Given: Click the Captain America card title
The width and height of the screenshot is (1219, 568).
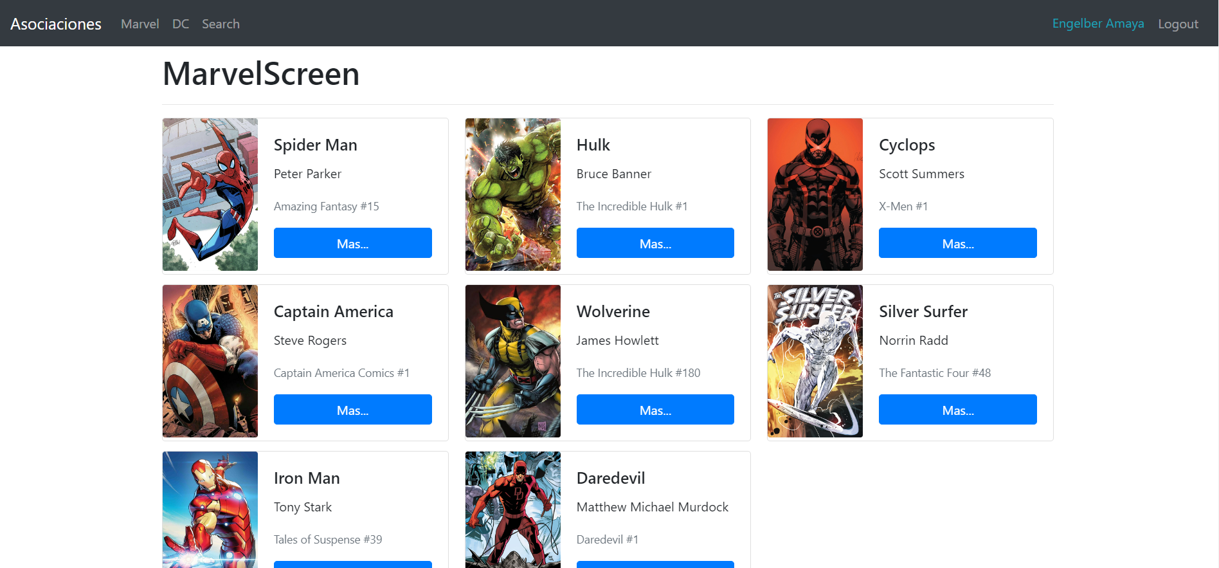Looking at the screenshot, I should (334, 312).
